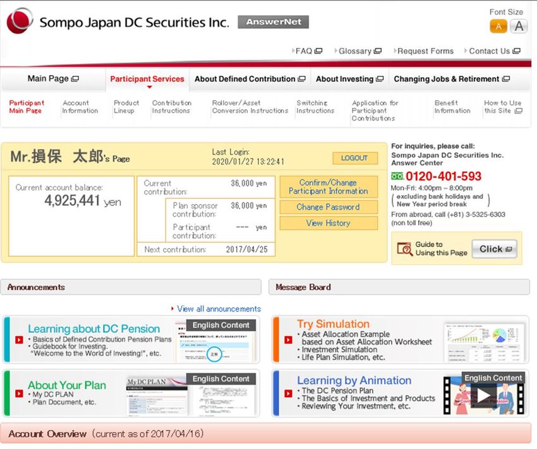Click the View History button
Image resolution: width=537 pixels, height=449 pixels.
point(329,223)
